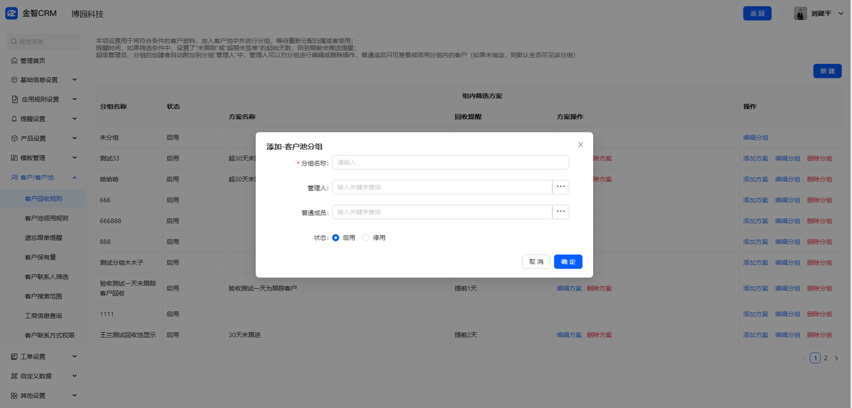The width and height of the screenshot is (852, 408).
Task: Click the 新建 button above table
Action: coord(827,71)
